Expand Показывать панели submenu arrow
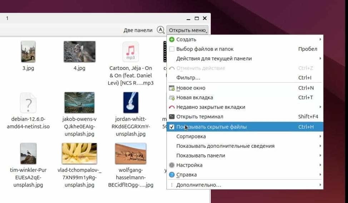The image size is (348, 203). coord(320,155)
